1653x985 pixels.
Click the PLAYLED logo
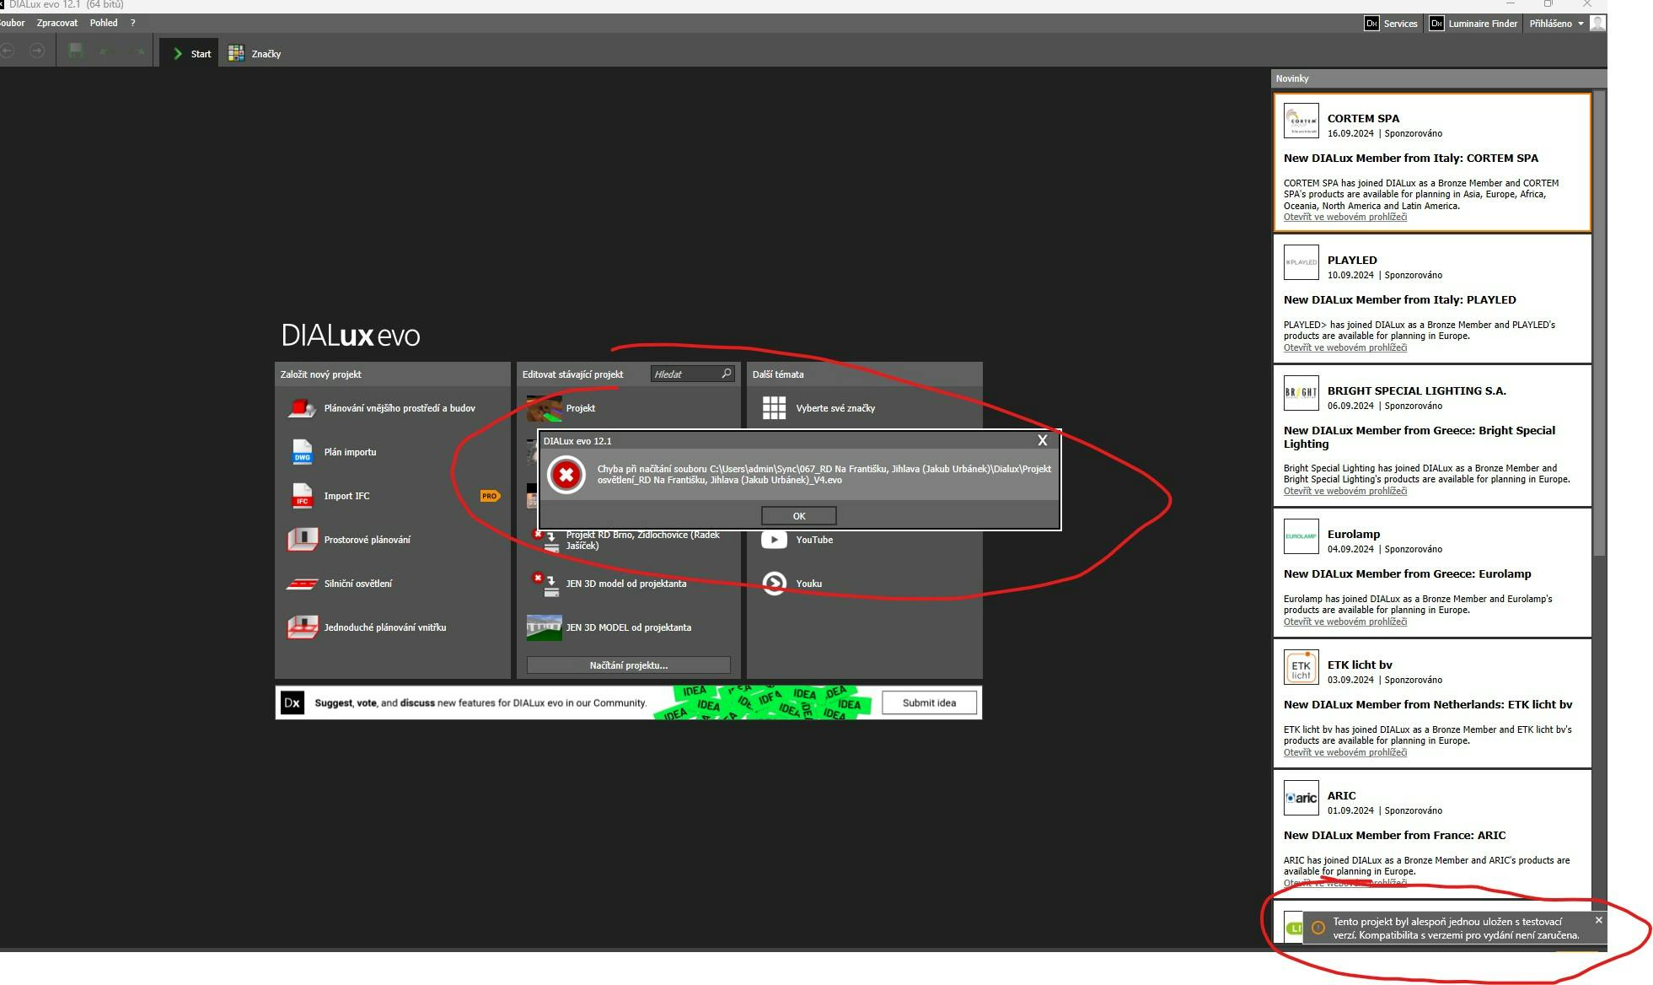click(x=1301, y=262)
